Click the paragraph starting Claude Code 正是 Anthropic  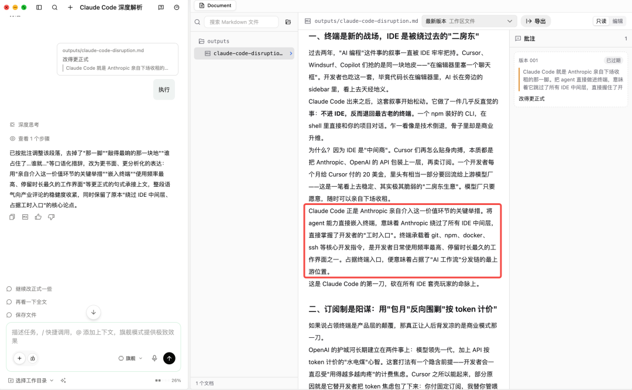(403, 241)
